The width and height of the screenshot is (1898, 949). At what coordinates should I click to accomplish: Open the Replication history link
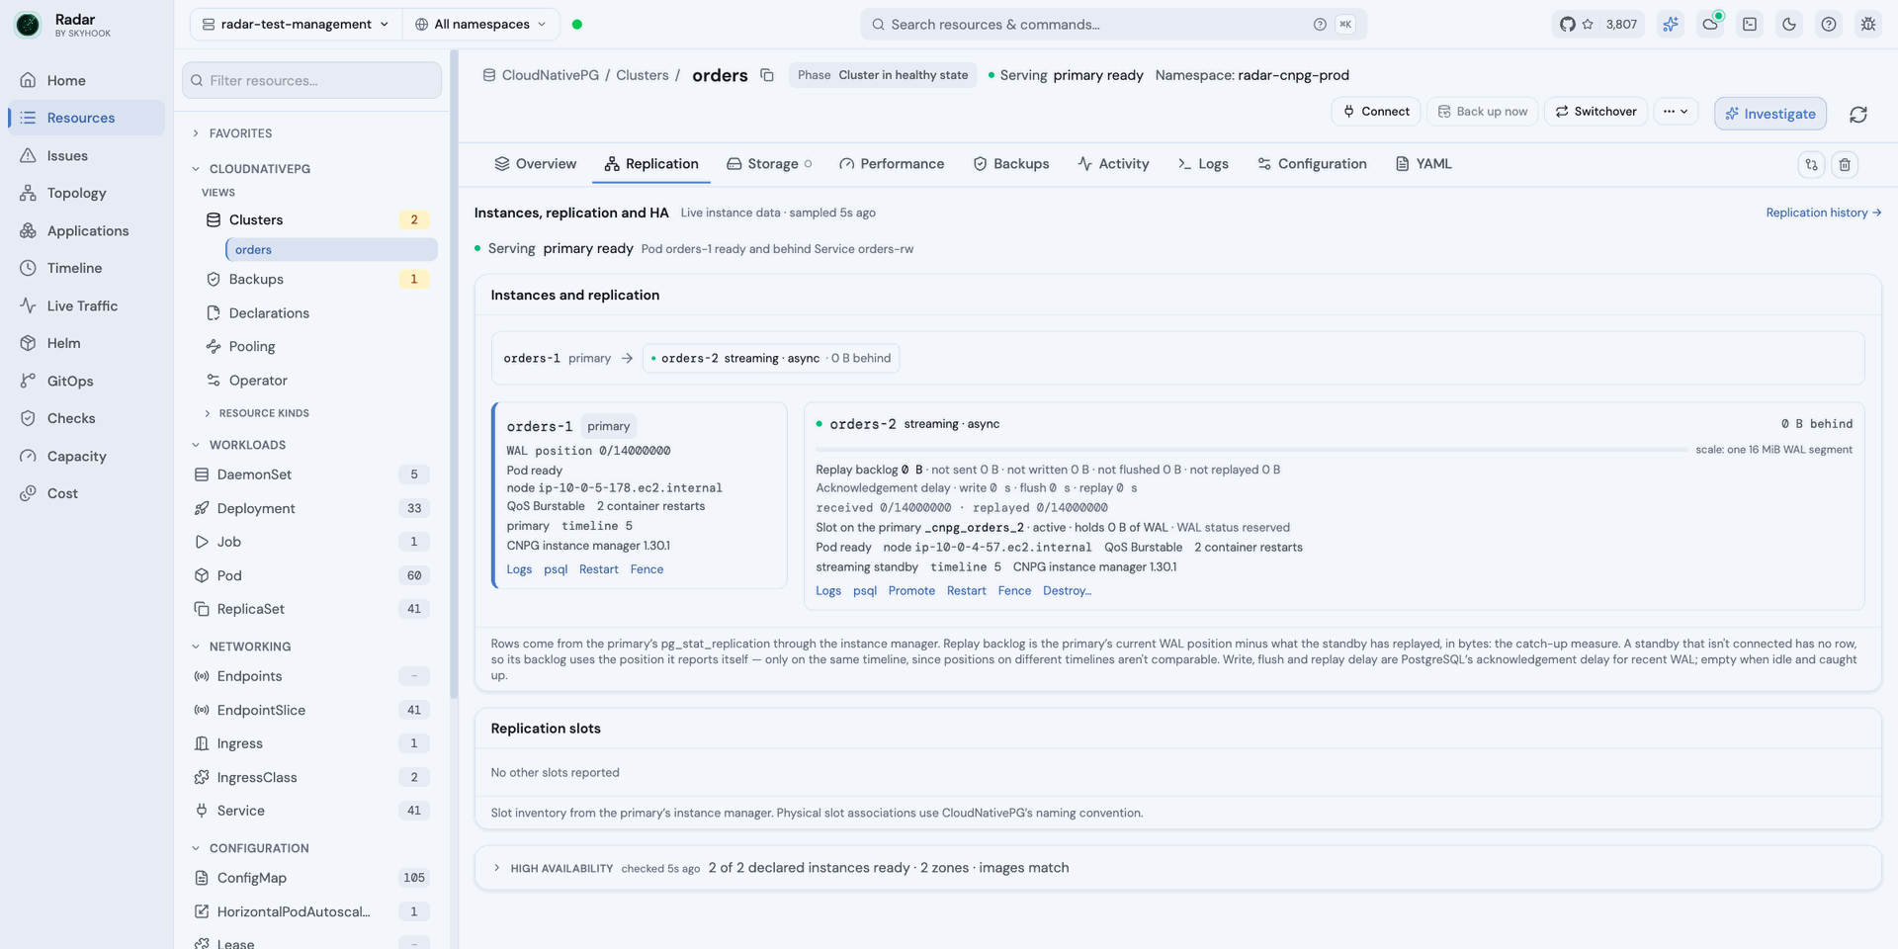[x=1823, y=214]
